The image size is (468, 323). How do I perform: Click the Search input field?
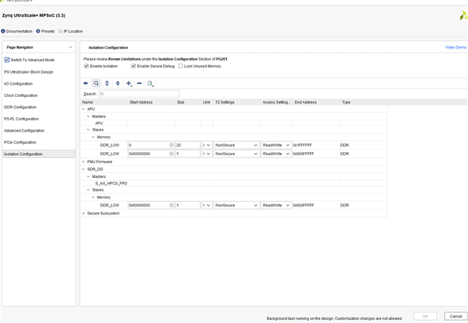tap(139, 94)
